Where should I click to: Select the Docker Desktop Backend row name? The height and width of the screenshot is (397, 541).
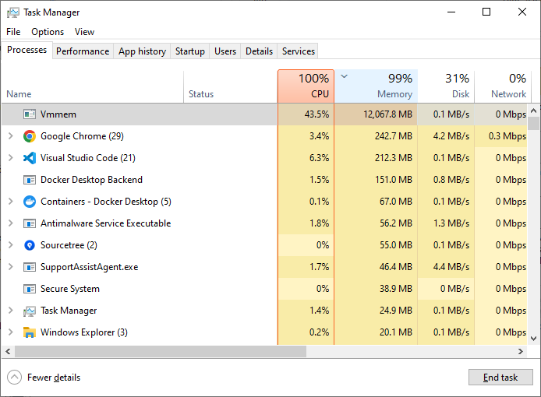click(x=91, y=180)
